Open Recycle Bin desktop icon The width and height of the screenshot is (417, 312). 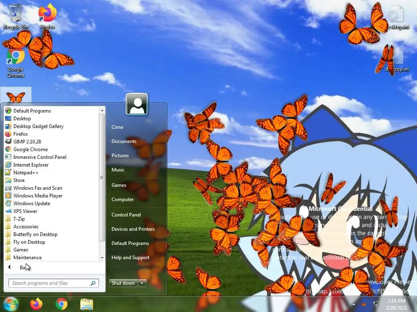[16, 16]
